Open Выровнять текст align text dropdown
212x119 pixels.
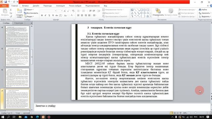[111, 13]
